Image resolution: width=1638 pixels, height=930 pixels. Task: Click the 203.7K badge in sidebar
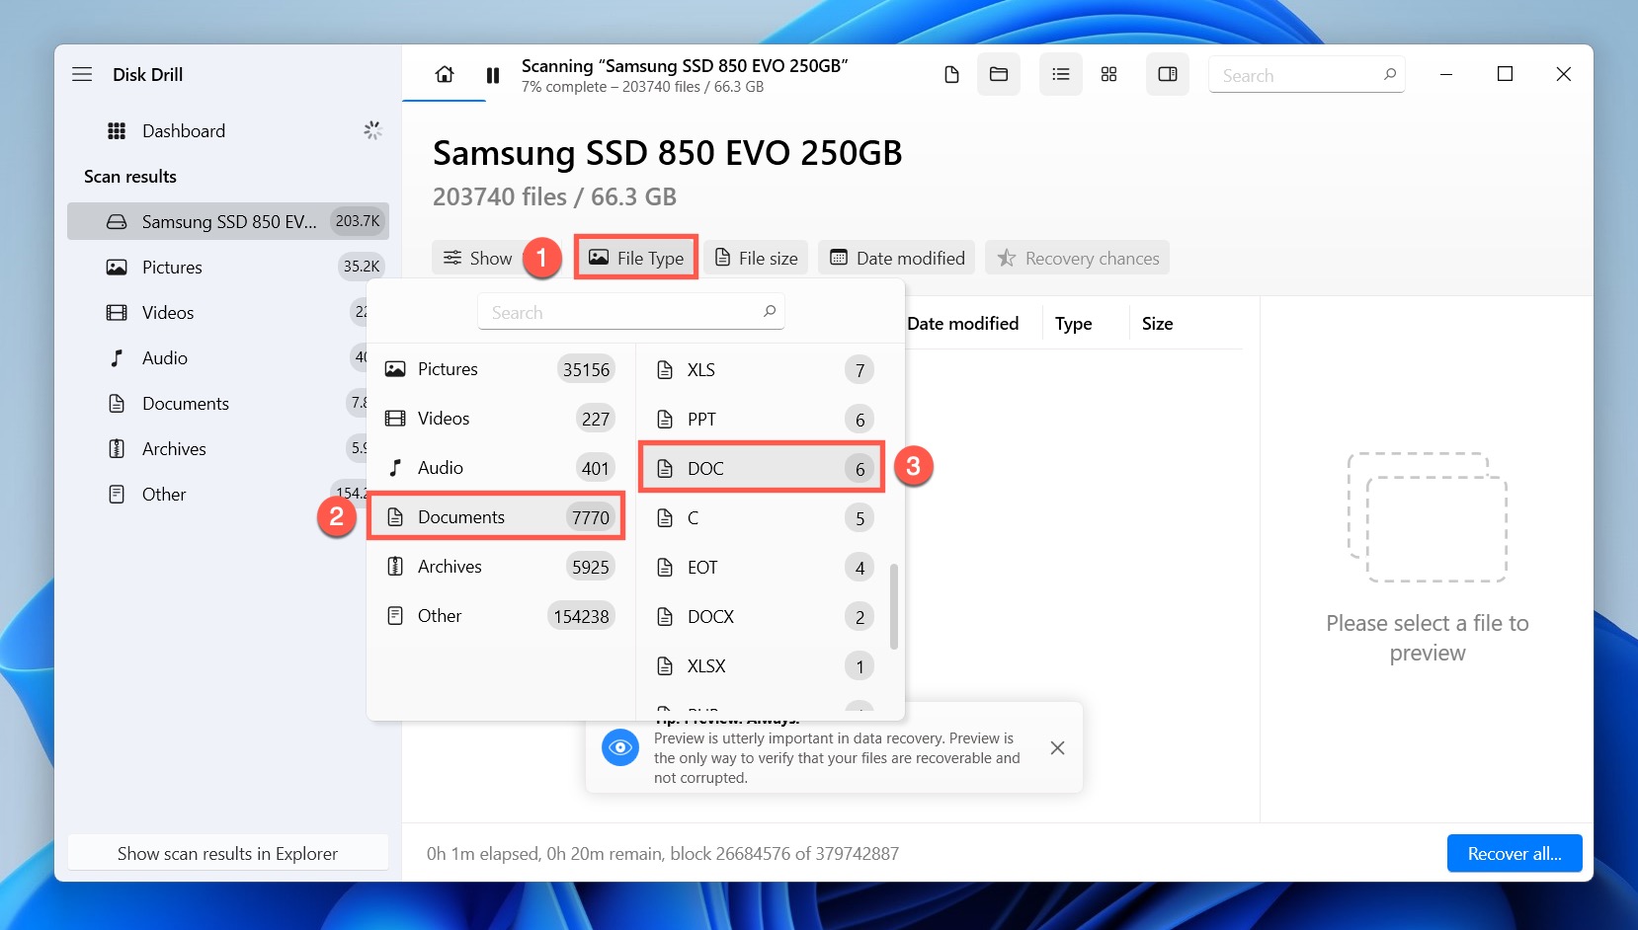tap(358, 221)
